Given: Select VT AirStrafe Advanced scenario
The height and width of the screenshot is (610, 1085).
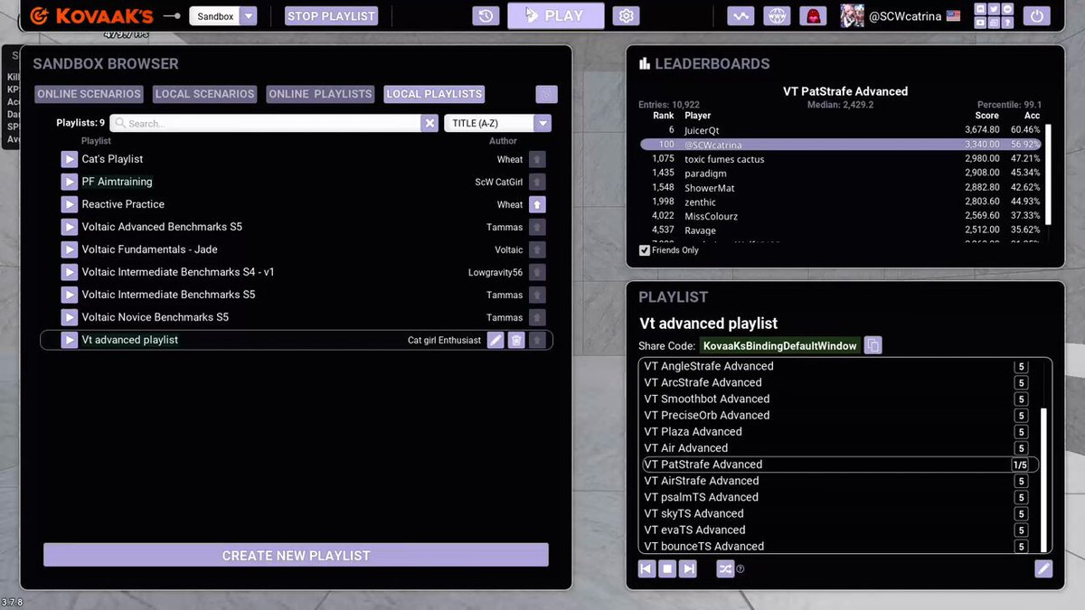Looking at the screenshot, I should tap(702, 481).
